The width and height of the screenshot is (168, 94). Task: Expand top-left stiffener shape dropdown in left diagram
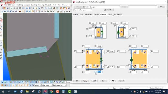pyautogui.click(x=91, y=52)
